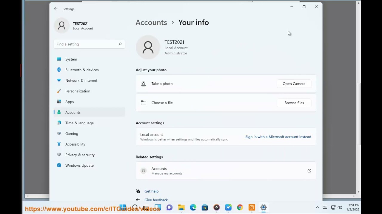Screen dimensions: 382x214
Task: Click the 'Account settings' heading
Action: coord(150,123)
